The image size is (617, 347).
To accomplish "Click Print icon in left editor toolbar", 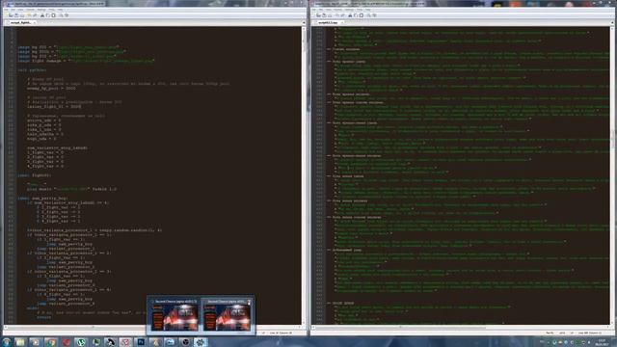I will click(22, 15).
